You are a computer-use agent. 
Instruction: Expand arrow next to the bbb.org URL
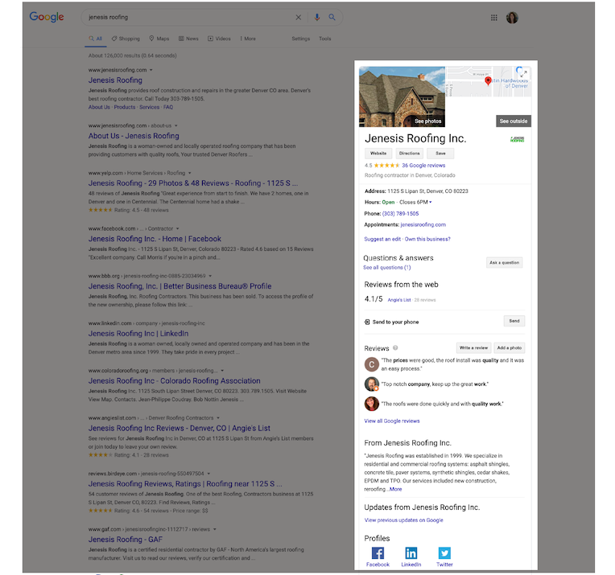(x=210, y=277)
